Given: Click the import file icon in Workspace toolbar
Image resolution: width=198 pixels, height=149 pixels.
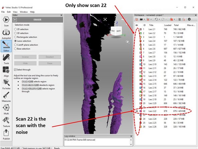Looking at the screenshot, I should pyautogui.click(x=148, y=19).
